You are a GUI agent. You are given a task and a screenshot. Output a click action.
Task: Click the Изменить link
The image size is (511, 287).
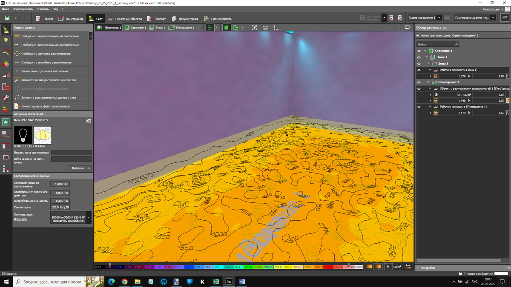click(20, 219)
